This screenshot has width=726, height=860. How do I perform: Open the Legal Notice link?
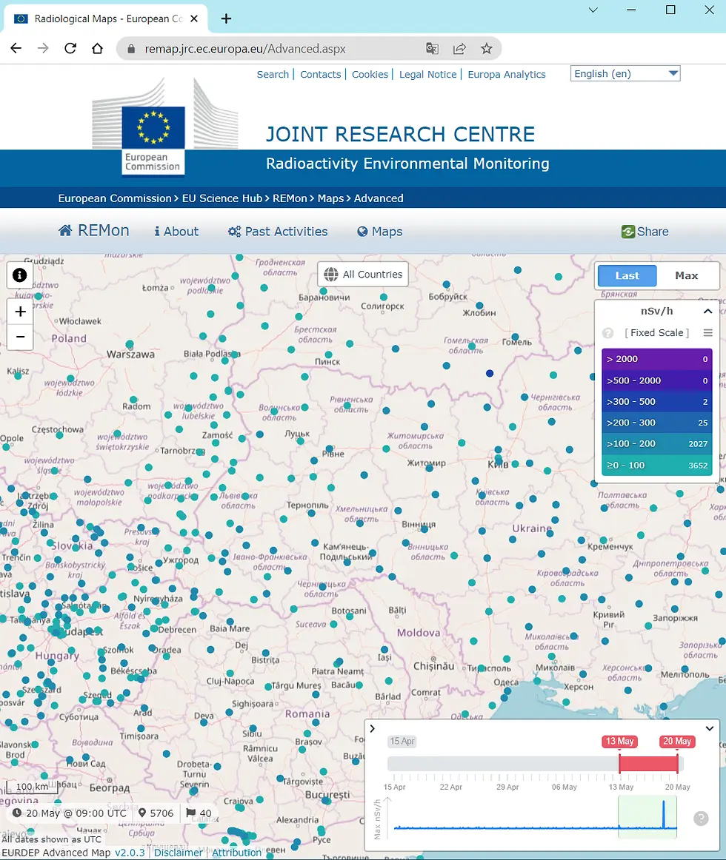coord(427,74)
